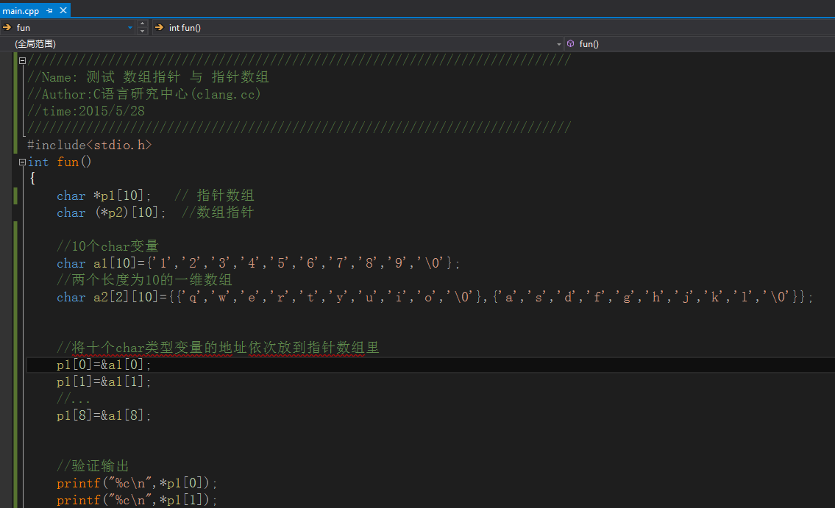Collapse the header comment block

click(22, 61)
